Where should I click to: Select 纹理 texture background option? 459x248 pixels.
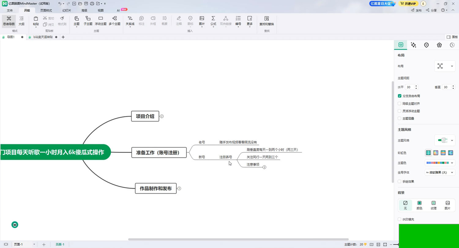pos(433,205)
